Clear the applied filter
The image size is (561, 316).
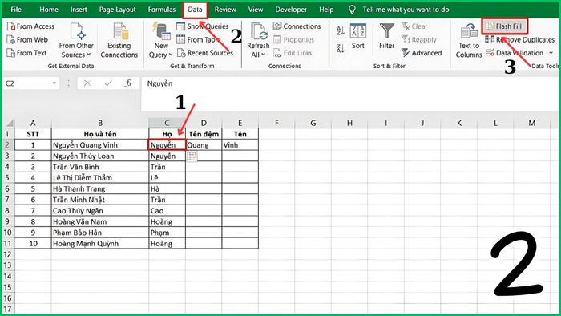point(414,26)
